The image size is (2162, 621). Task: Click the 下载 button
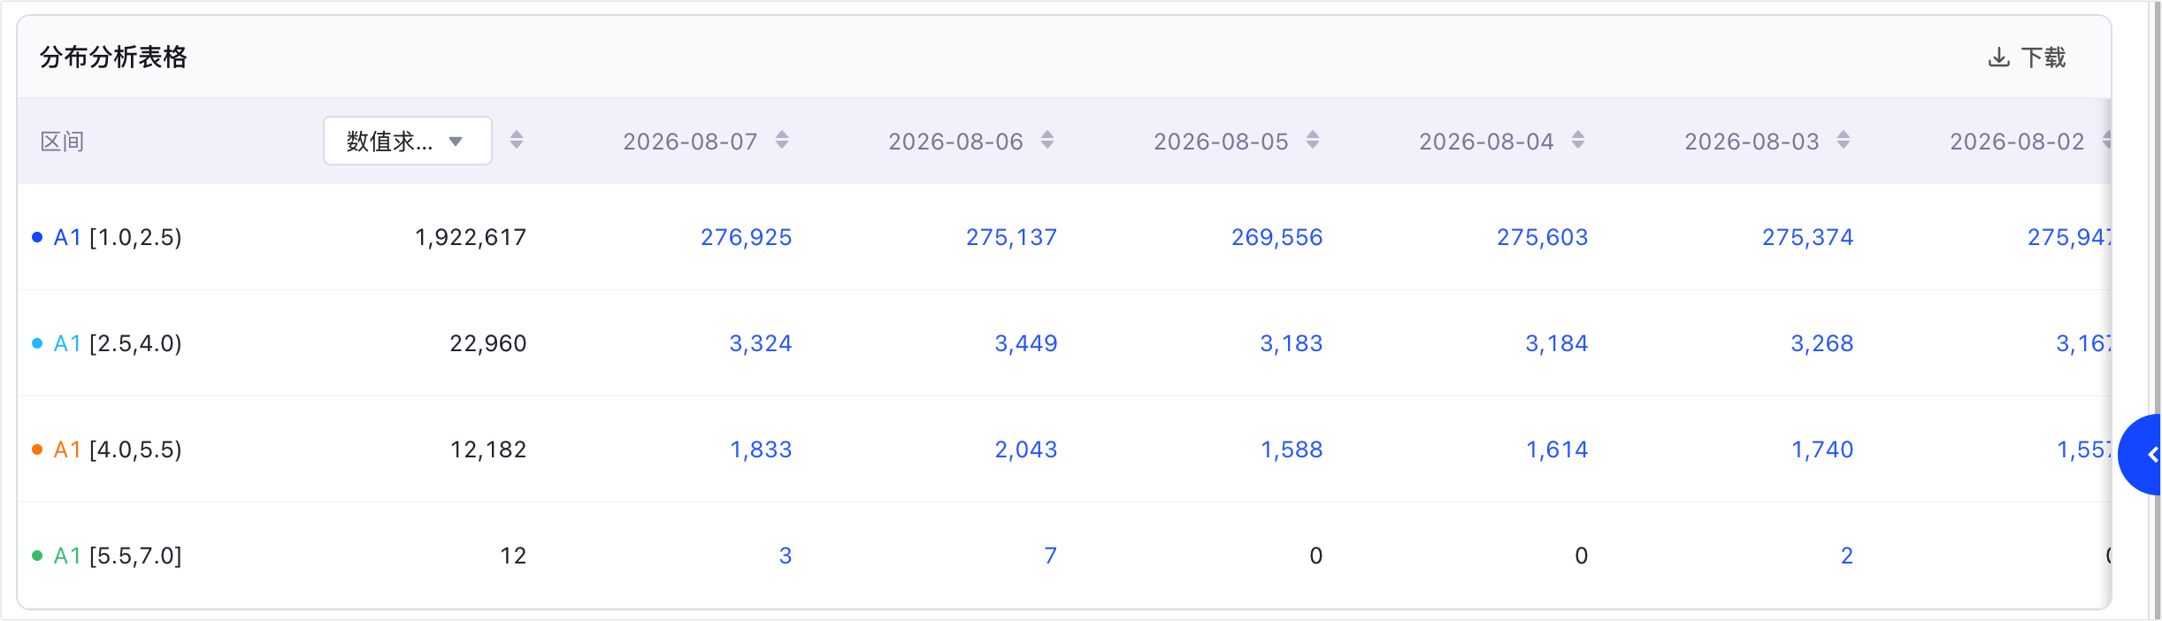click(x=2027, y=57)
